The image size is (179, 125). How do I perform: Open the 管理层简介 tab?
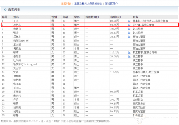111,4
